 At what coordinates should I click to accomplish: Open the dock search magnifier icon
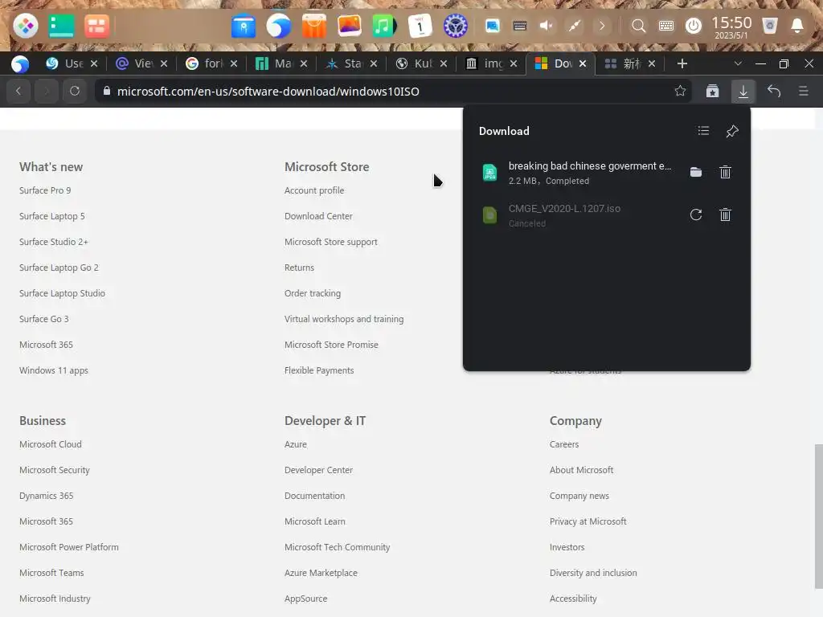click(638, 26)
